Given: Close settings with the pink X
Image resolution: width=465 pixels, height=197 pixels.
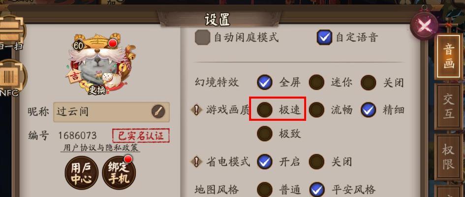Looking at the screenshot, I should coord(424,26).
